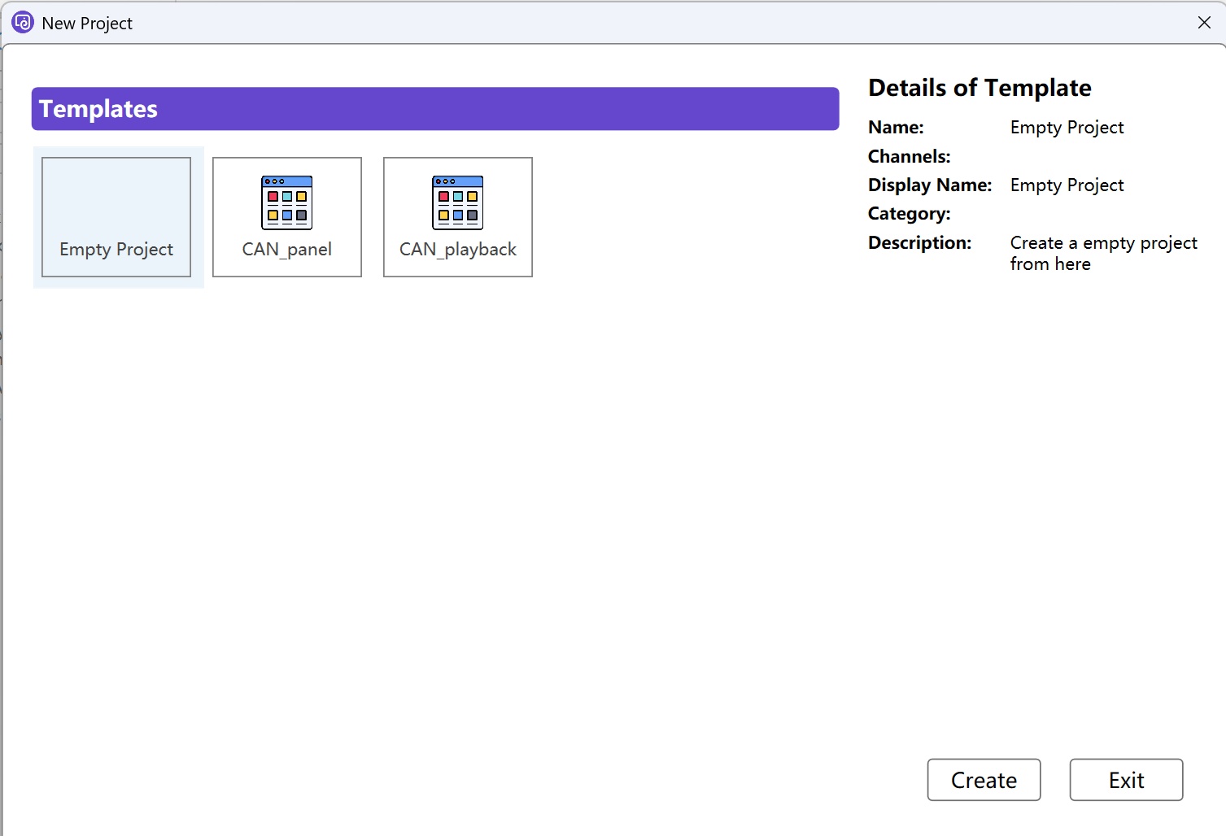Screen dimensions: 1226x836
Task: Click the Display Name: field label
Action: point(930,185)
